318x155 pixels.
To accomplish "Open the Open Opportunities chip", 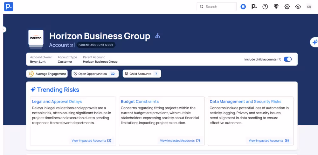I will (95, 74).
